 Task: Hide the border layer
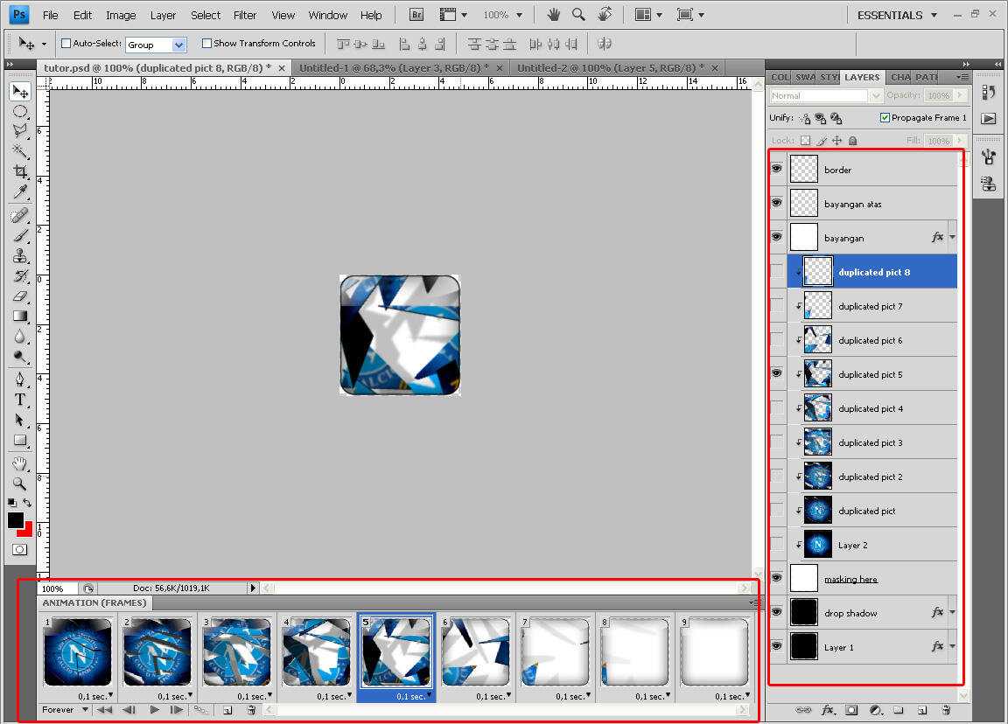pos(777,169)
